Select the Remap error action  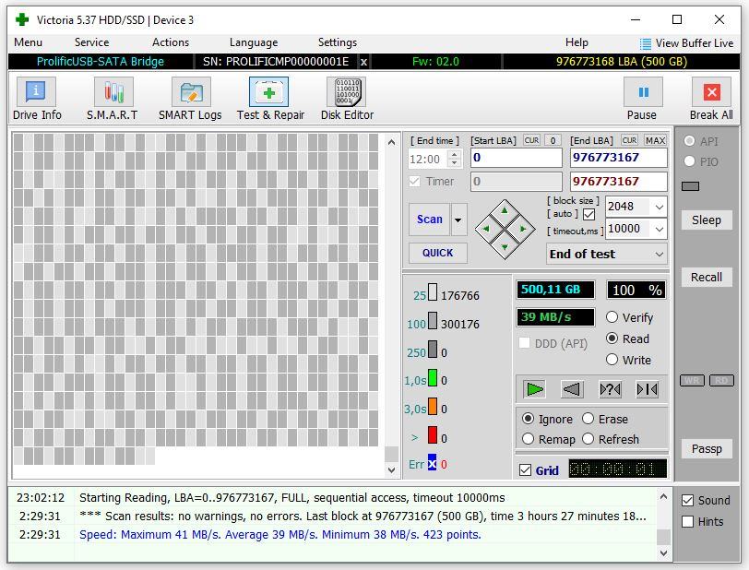tap(529, 439)
